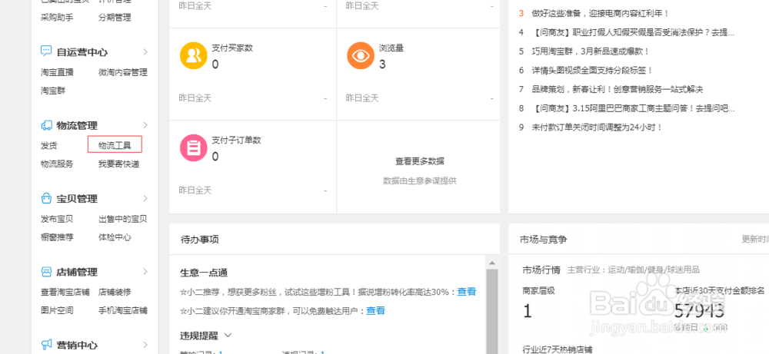Click the 自运营中心 section heading
Viewport: 769px width, 354px height.
(82, 52)
